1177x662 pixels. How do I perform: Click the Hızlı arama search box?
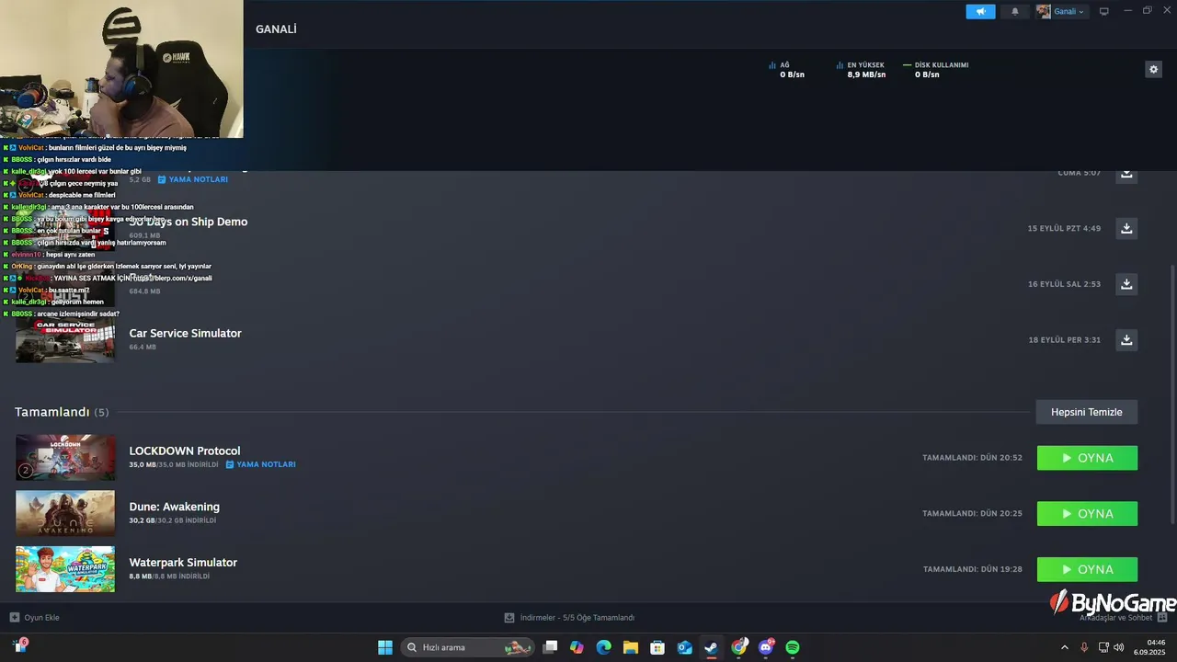click(469, 647)
